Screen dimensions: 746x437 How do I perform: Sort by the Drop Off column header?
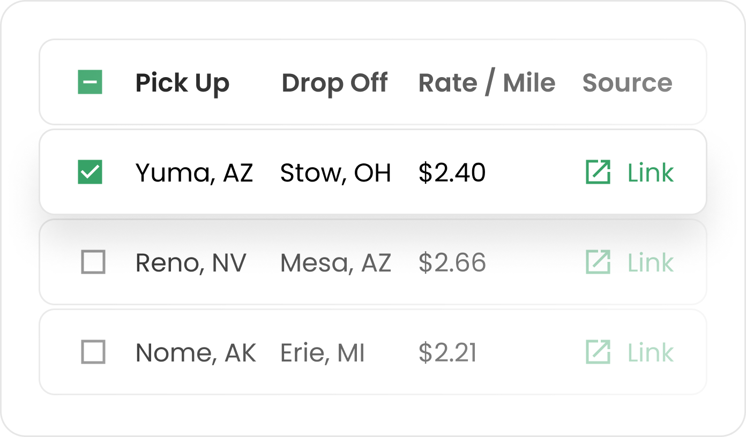click(334, 83)
